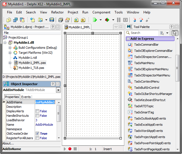Open the Component menu

click(x=101, y=12)
